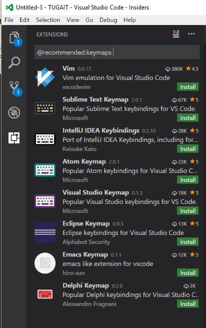Screen dimensions: 206x328
Task: Click the Keisuke Kato publisher name
Action: pyautogui.click(x=79, y=149)
